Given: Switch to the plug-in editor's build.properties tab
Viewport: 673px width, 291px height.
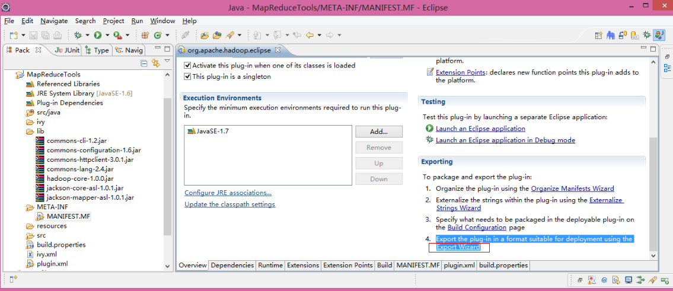Looking at the screenshot, I should 503,266.
